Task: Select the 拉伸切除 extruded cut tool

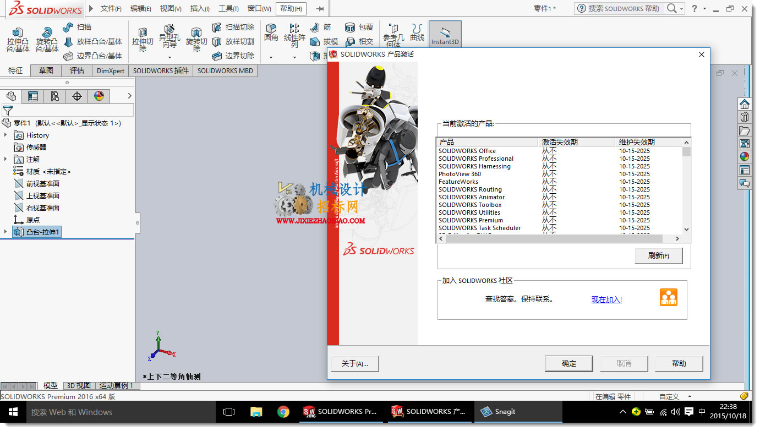Action: pos(143,40)
